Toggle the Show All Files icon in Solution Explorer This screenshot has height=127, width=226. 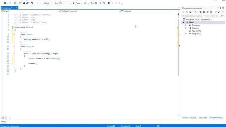point(211,12)
